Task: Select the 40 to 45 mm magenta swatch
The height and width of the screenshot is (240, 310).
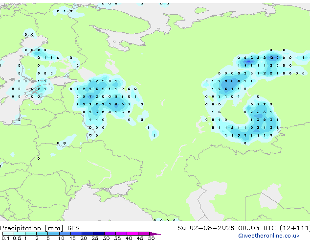Action: [x=133, y=234]
